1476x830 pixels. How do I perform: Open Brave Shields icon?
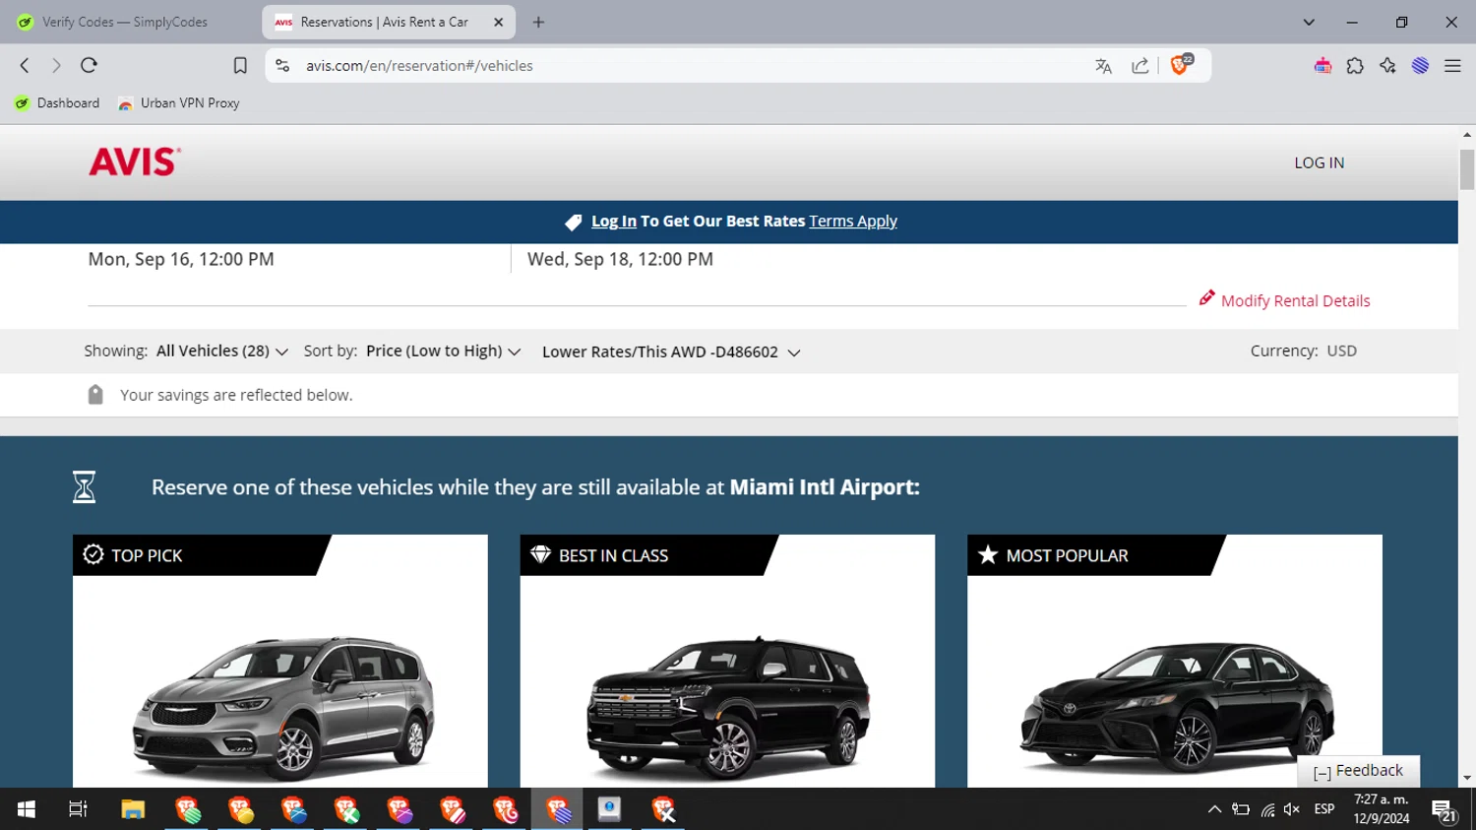[1181, 65]
